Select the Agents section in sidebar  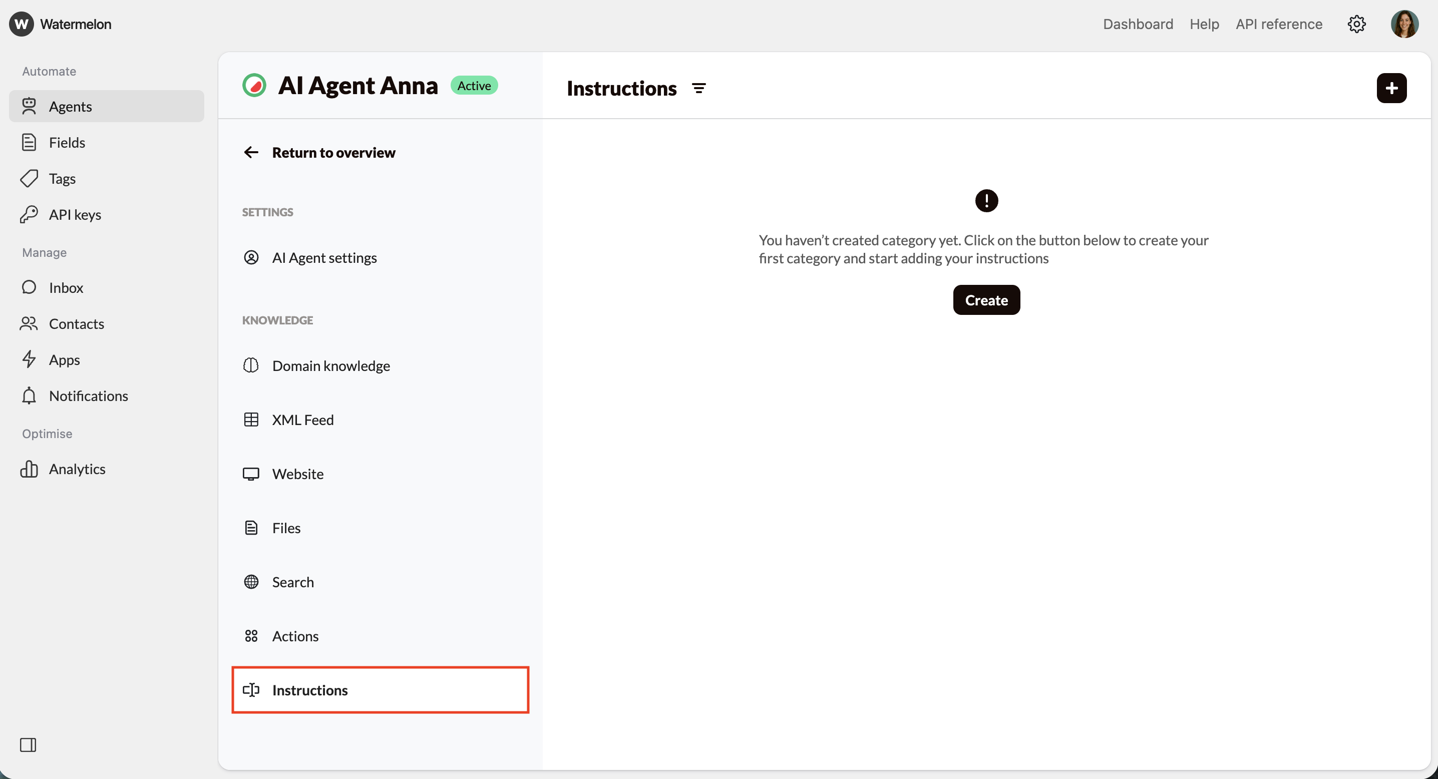pos(71,106)
